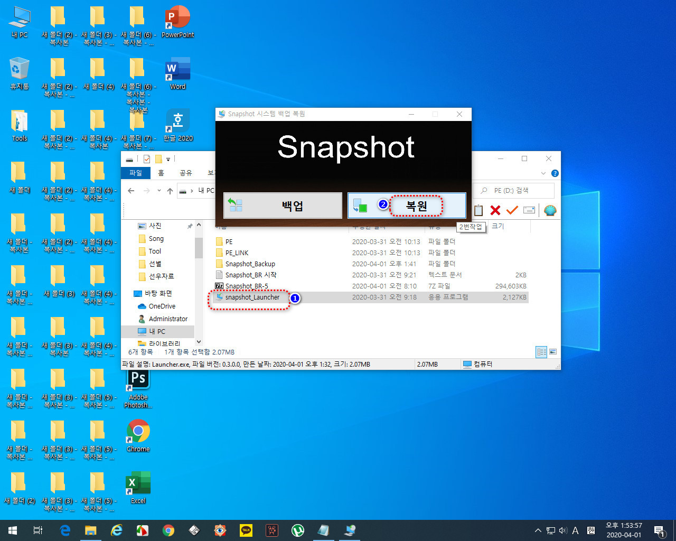Screen dimensions: 676x541
Task: Open the notification center
Action: click(x=660, y=530)
